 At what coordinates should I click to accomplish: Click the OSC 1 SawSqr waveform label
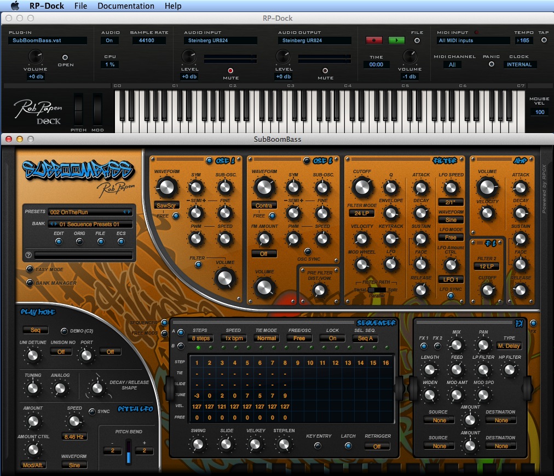tap(166, 205)
